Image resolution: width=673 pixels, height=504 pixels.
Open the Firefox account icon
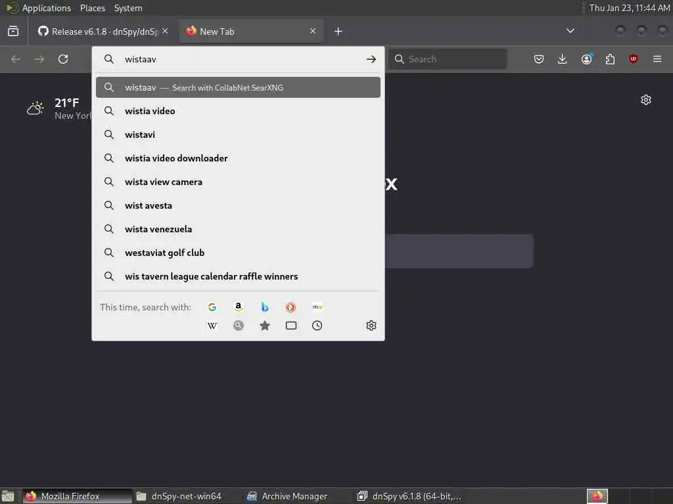(x=586, y=59)
